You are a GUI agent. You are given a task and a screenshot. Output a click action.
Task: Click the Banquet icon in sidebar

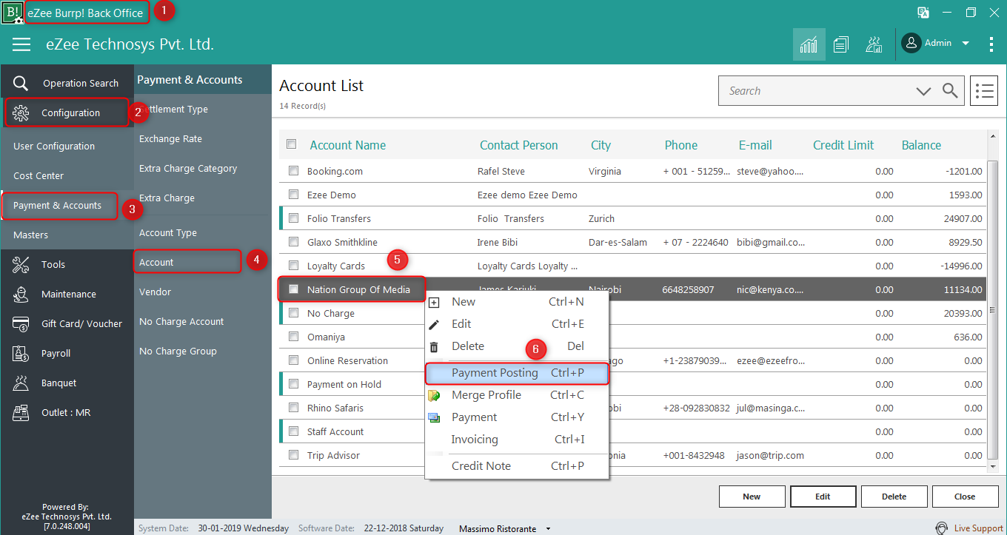(21, 383)
